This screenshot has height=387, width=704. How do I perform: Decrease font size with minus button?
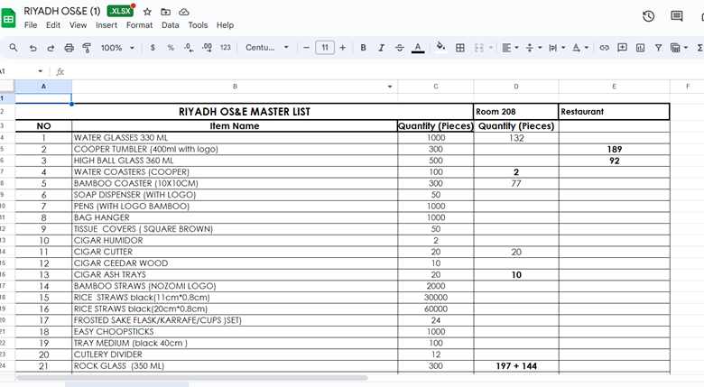[x=306, y=48]
